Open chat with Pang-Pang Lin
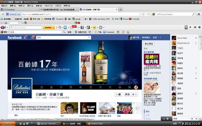The image size is (202, 126). [x=184, y=43]
